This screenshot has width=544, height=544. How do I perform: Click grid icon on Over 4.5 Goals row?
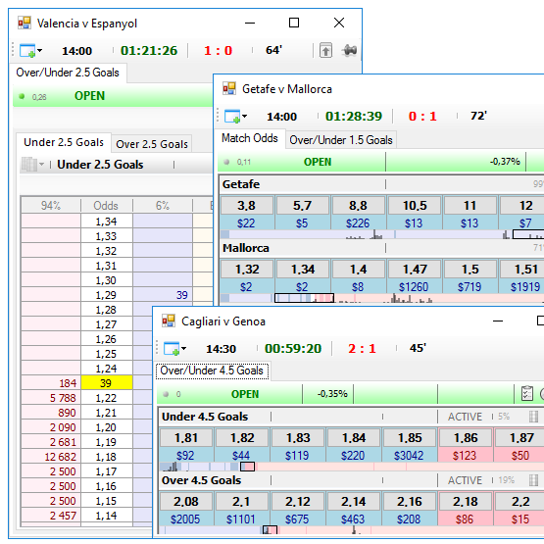[x=534, y=480]
